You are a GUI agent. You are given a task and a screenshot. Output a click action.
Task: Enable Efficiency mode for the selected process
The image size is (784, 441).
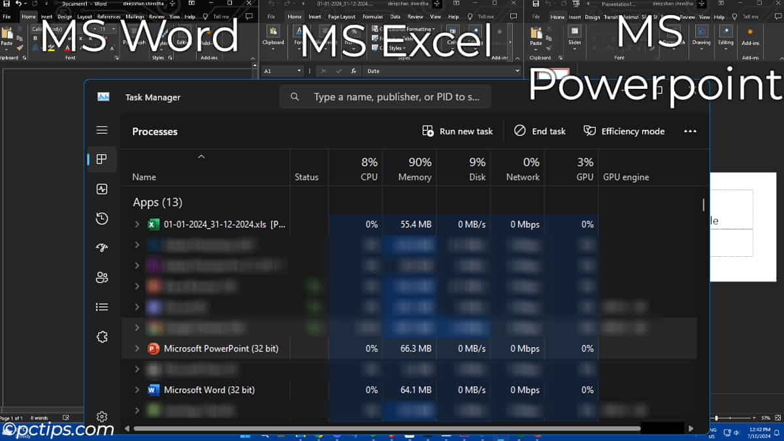[x=623, y=131]
